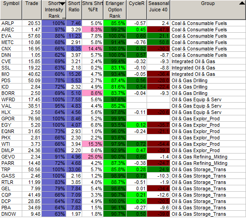Select the DMLP symbol cell
This screenshot has height=218, width=246.
[11, 150]
